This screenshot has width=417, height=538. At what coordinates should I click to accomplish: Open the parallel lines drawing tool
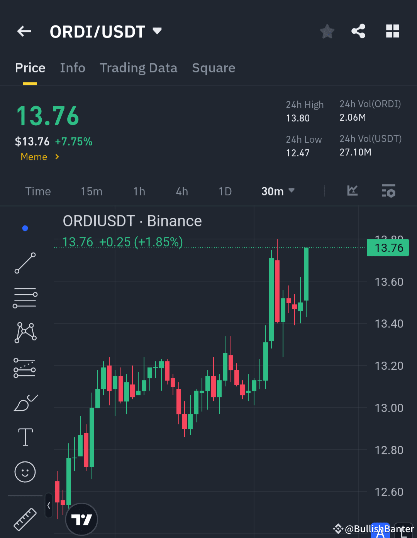coord(25,298)
